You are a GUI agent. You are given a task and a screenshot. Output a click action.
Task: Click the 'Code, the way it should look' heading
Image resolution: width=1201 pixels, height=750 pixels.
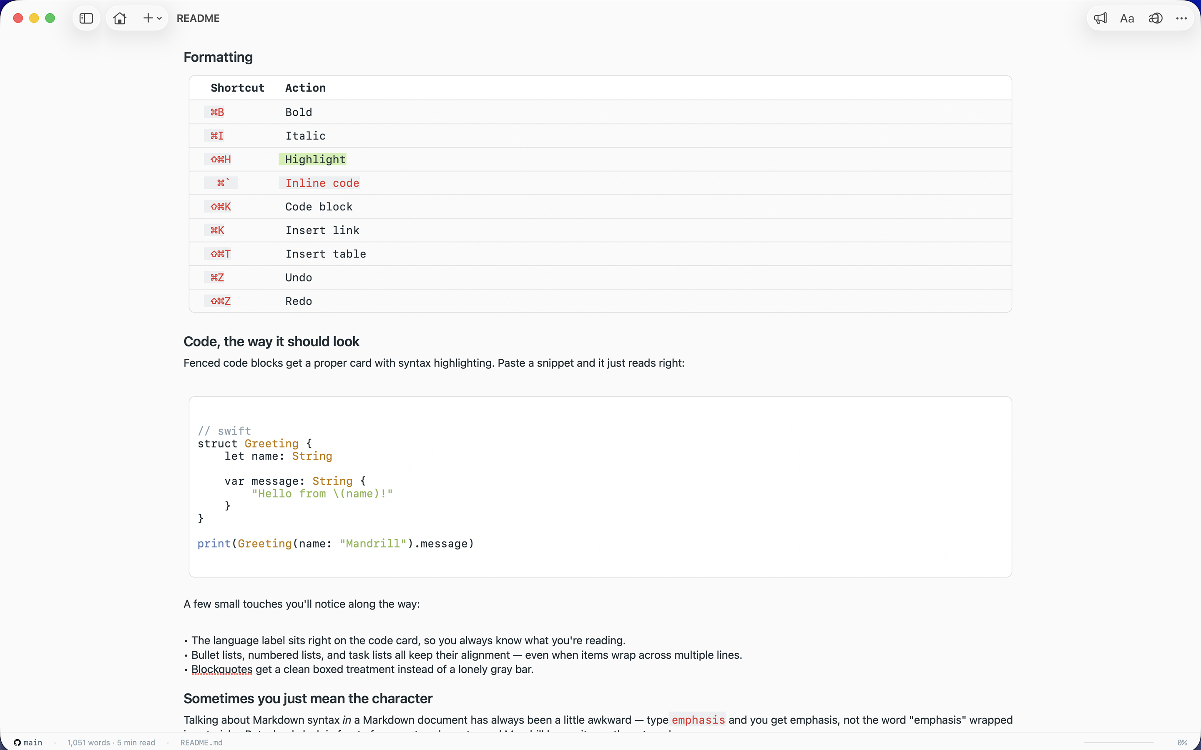[271, 341]
